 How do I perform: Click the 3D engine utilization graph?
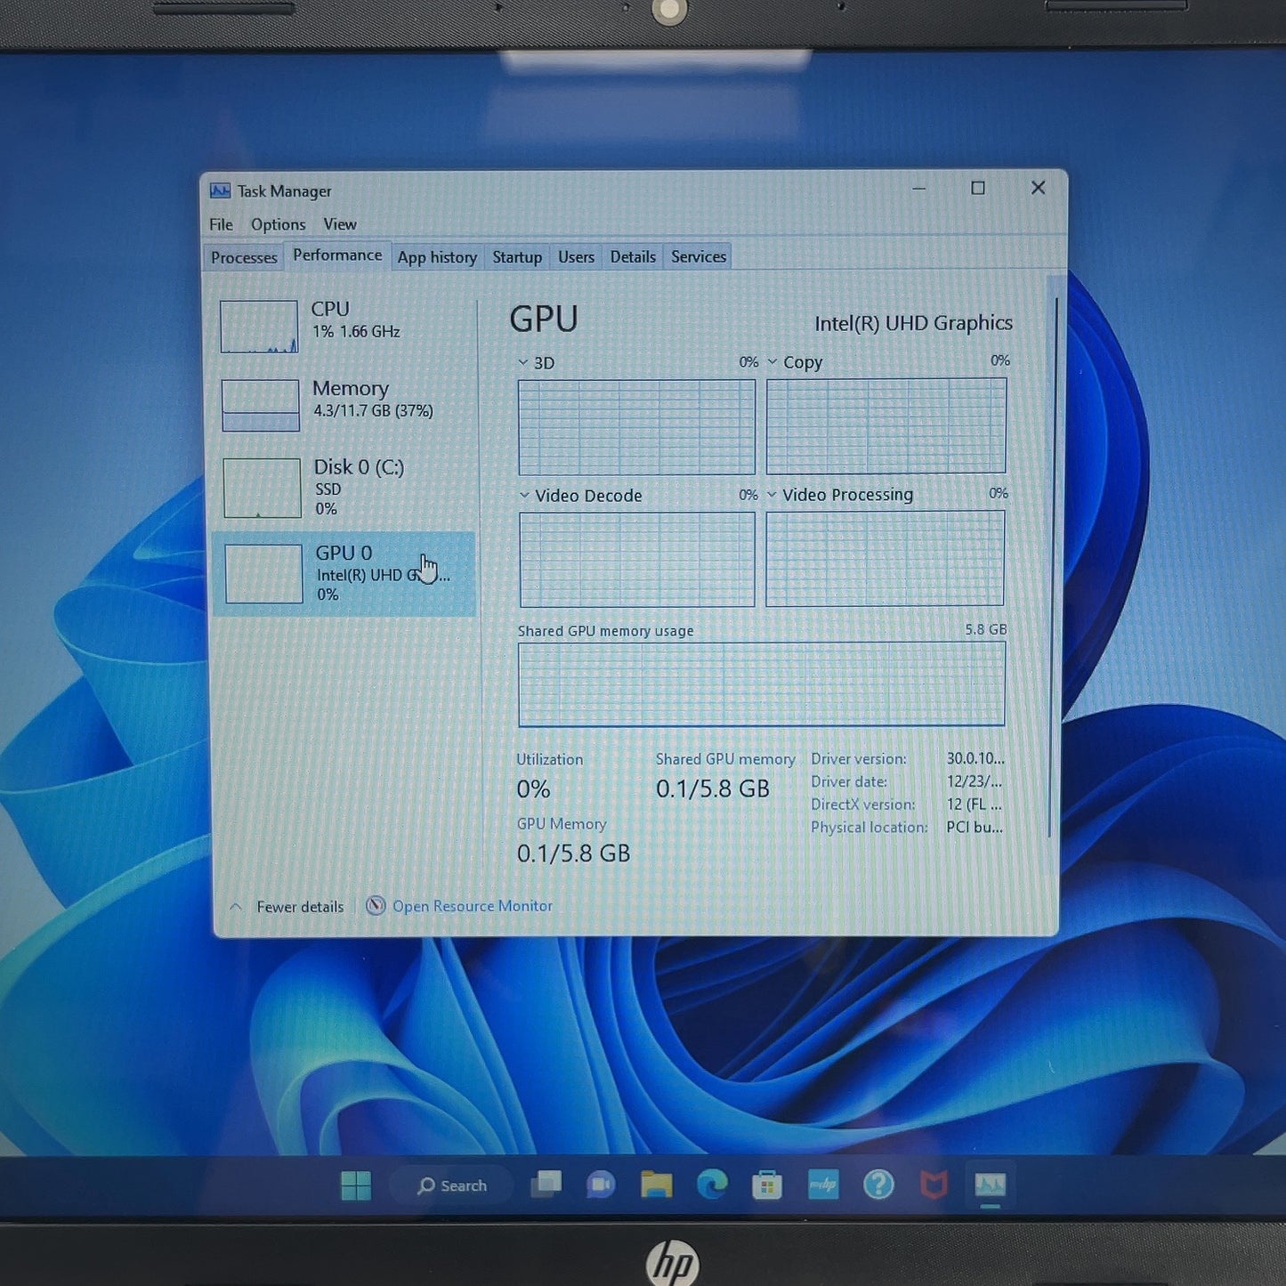(x=637, y=427)
